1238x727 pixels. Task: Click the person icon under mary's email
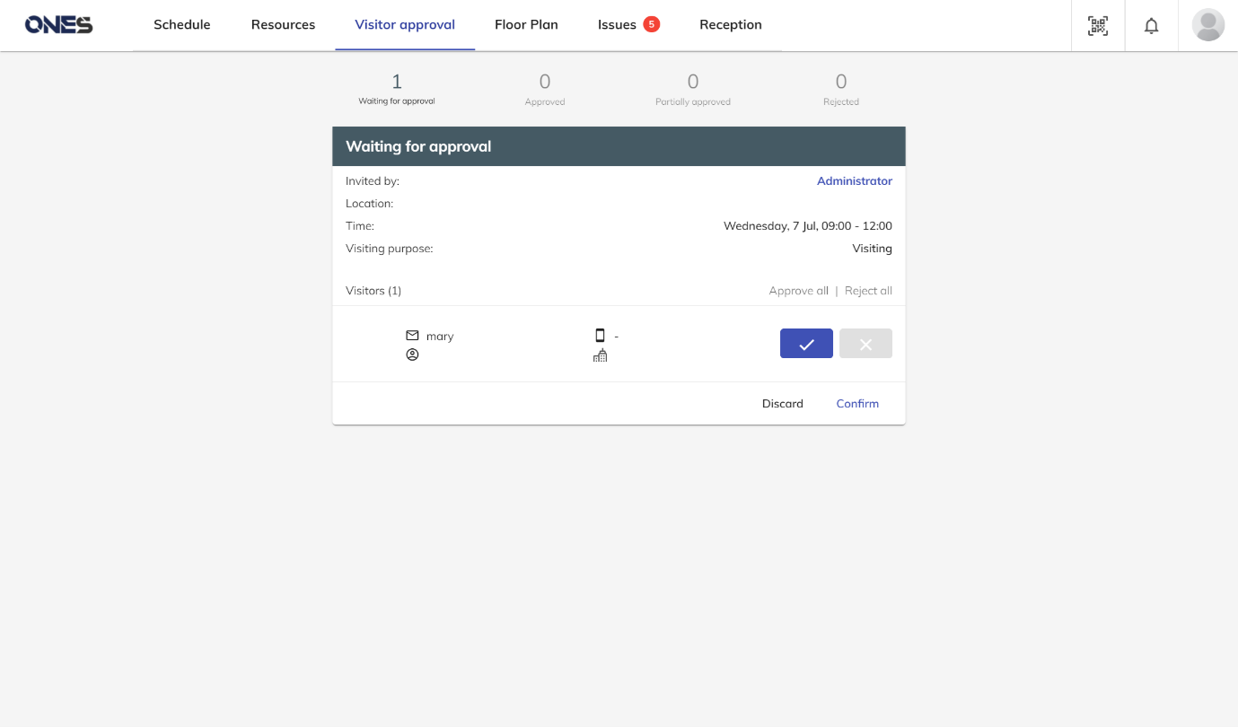click(412, 355)
